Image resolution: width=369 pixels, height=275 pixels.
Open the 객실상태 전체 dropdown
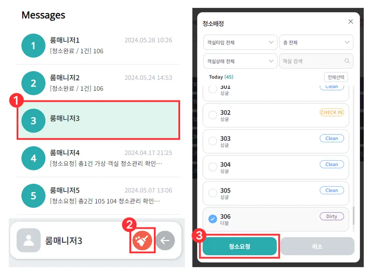coord(240,61)
